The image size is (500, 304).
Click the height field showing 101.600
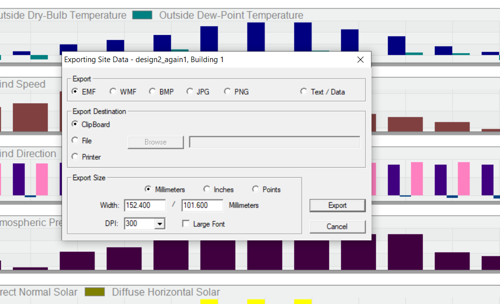click(x=202, y=205)
